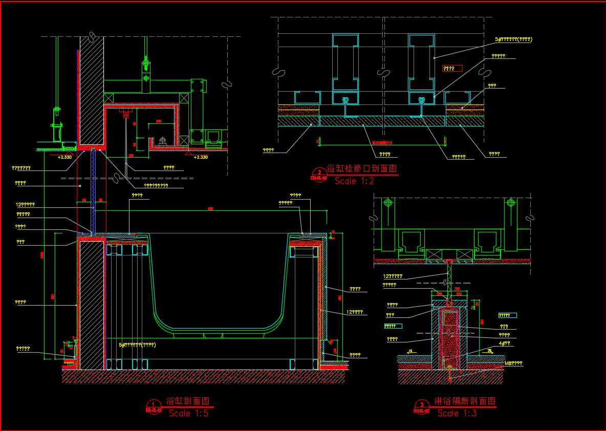Click the 5# steel annotation at top right
Viewport: 606px width, 431px height.
(x=513, y=39)
